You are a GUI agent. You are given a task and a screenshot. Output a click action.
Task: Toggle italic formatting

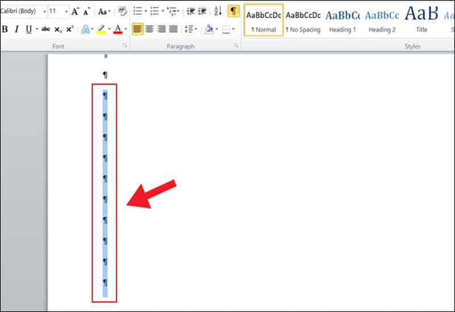[16, 29]
